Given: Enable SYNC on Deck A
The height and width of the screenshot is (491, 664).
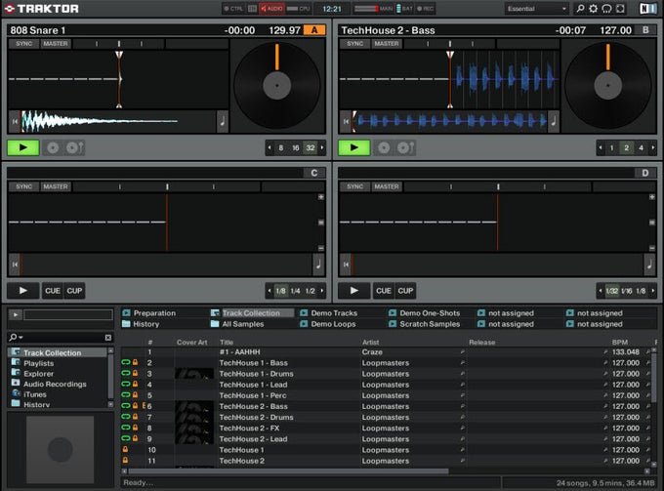Looking at the screenshot, I should click(23, 44).
